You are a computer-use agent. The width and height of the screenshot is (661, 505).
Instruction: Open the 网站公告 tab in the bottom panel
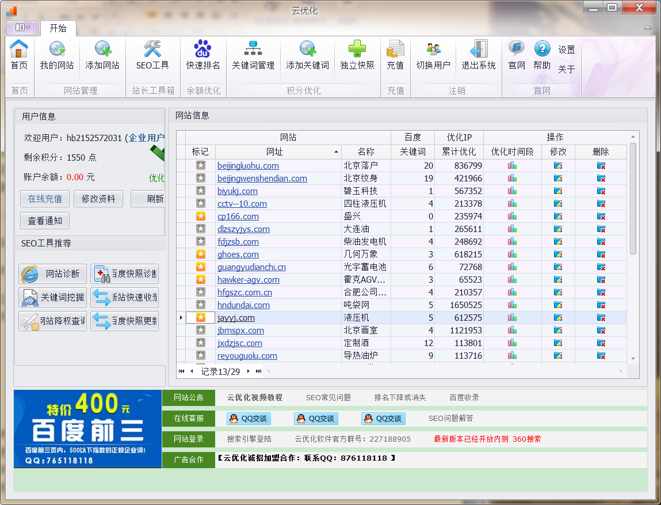189,397
